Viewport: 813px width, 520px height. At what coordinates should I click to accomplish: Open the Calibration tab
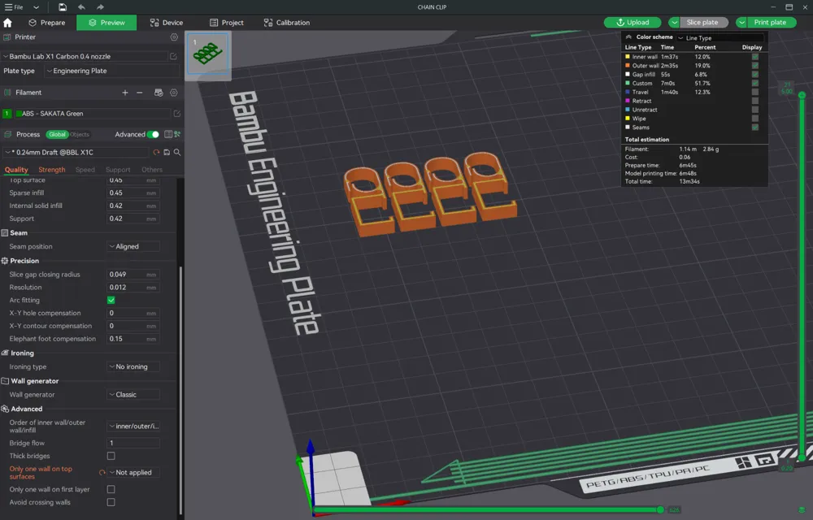coord(287,23)
